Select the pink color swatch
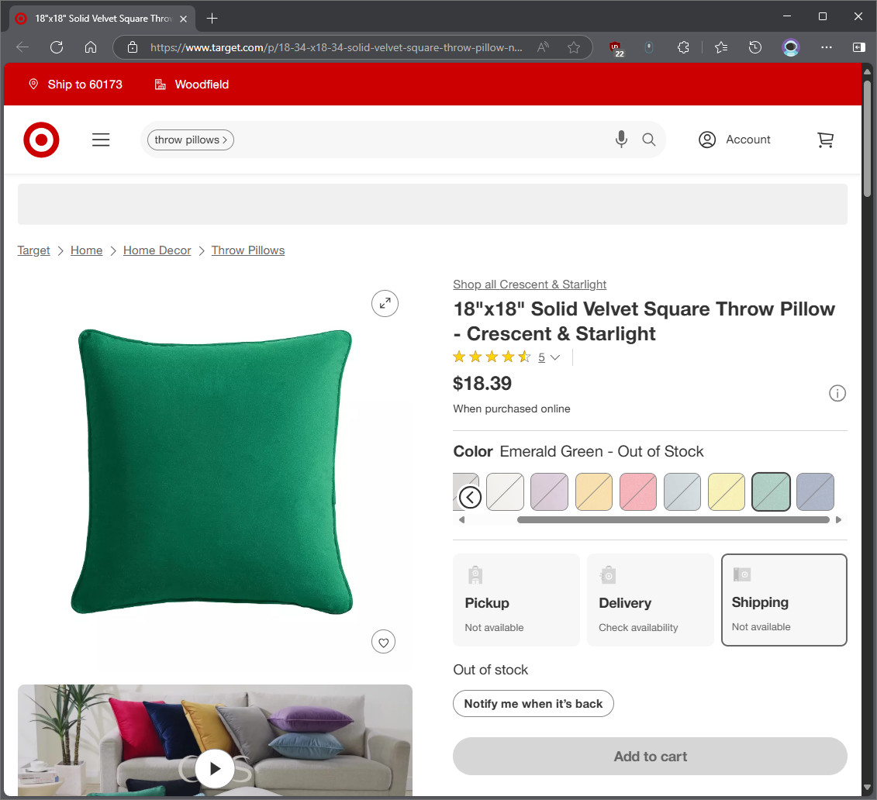Image resolution: width=877 pixels, height=800 pixels. click(638, 492)
